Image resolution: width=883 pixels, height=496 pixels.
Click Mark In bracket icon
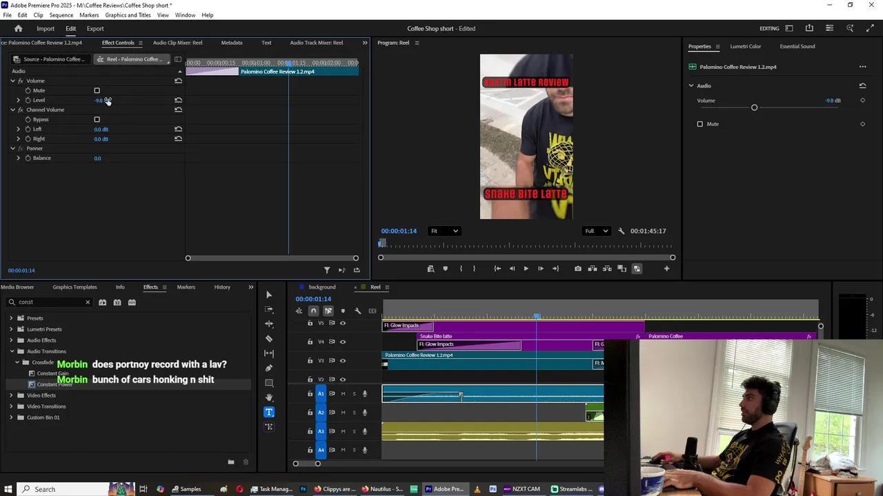[460, 269]
